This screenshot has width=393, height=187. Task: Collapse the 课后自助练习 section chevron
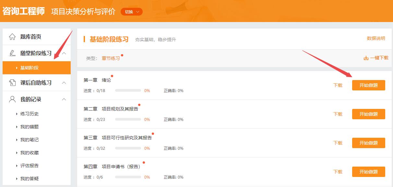tap(64, 83)
